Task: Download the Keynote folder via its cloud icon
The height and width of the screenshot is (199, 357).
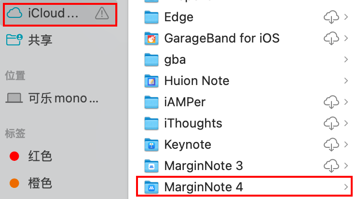Action: [331, 144]
